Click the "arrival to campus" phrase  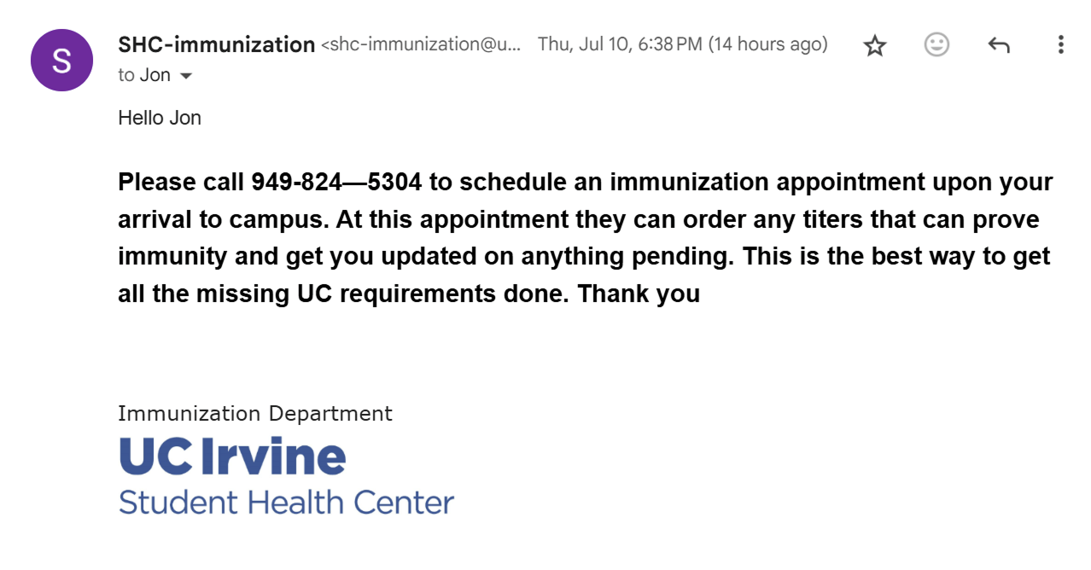point(223,220)
